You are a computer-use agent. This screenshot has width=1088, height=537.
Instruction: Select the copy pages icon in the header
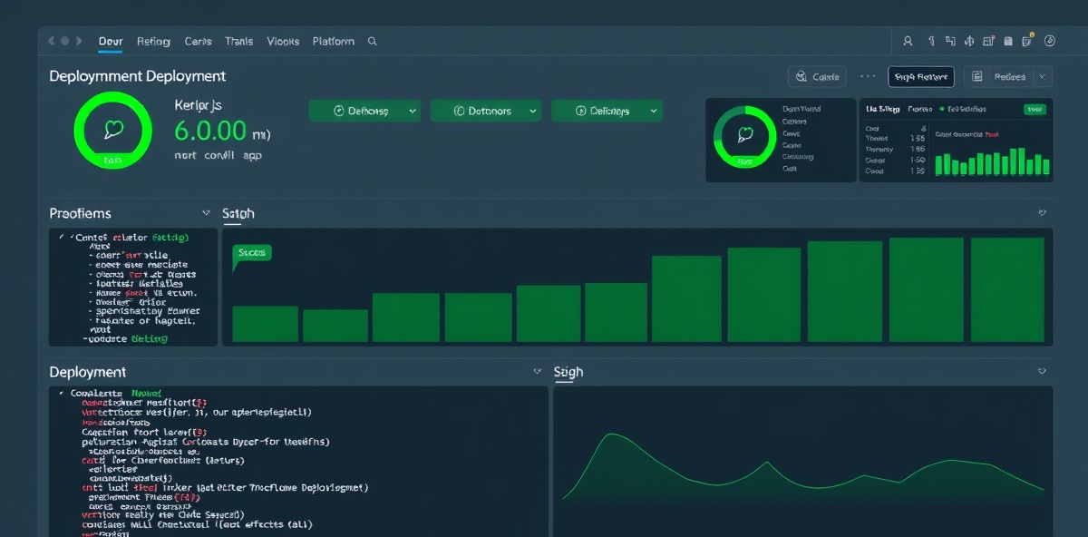(x=950, y=41)
